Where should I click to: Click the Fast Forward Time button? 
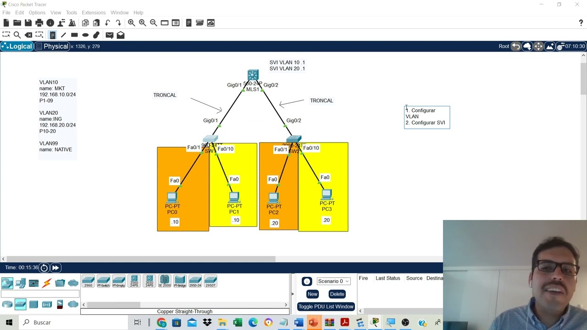tap(55, 268)
